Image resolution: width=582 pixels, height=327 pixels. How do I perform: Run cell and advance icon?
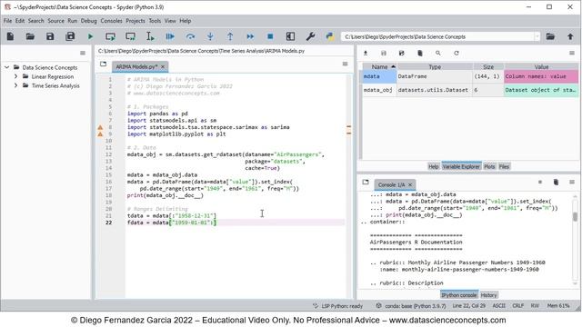tap(130, 36)
